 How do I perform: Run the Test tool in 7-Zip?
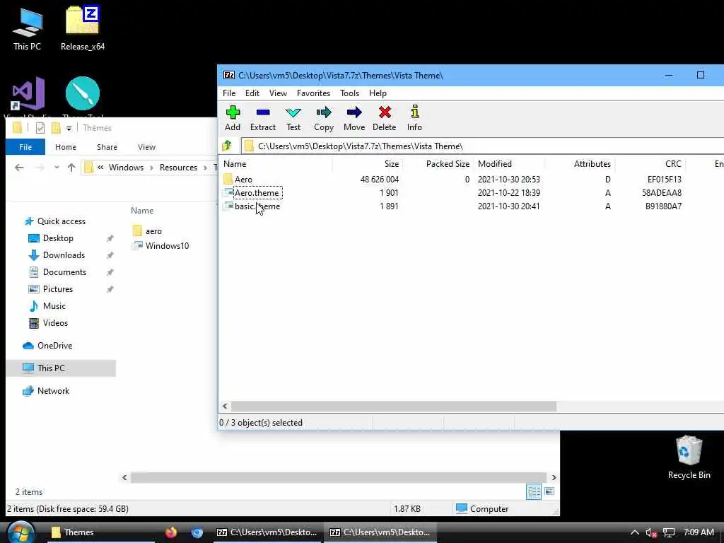[x=293, y=118]
